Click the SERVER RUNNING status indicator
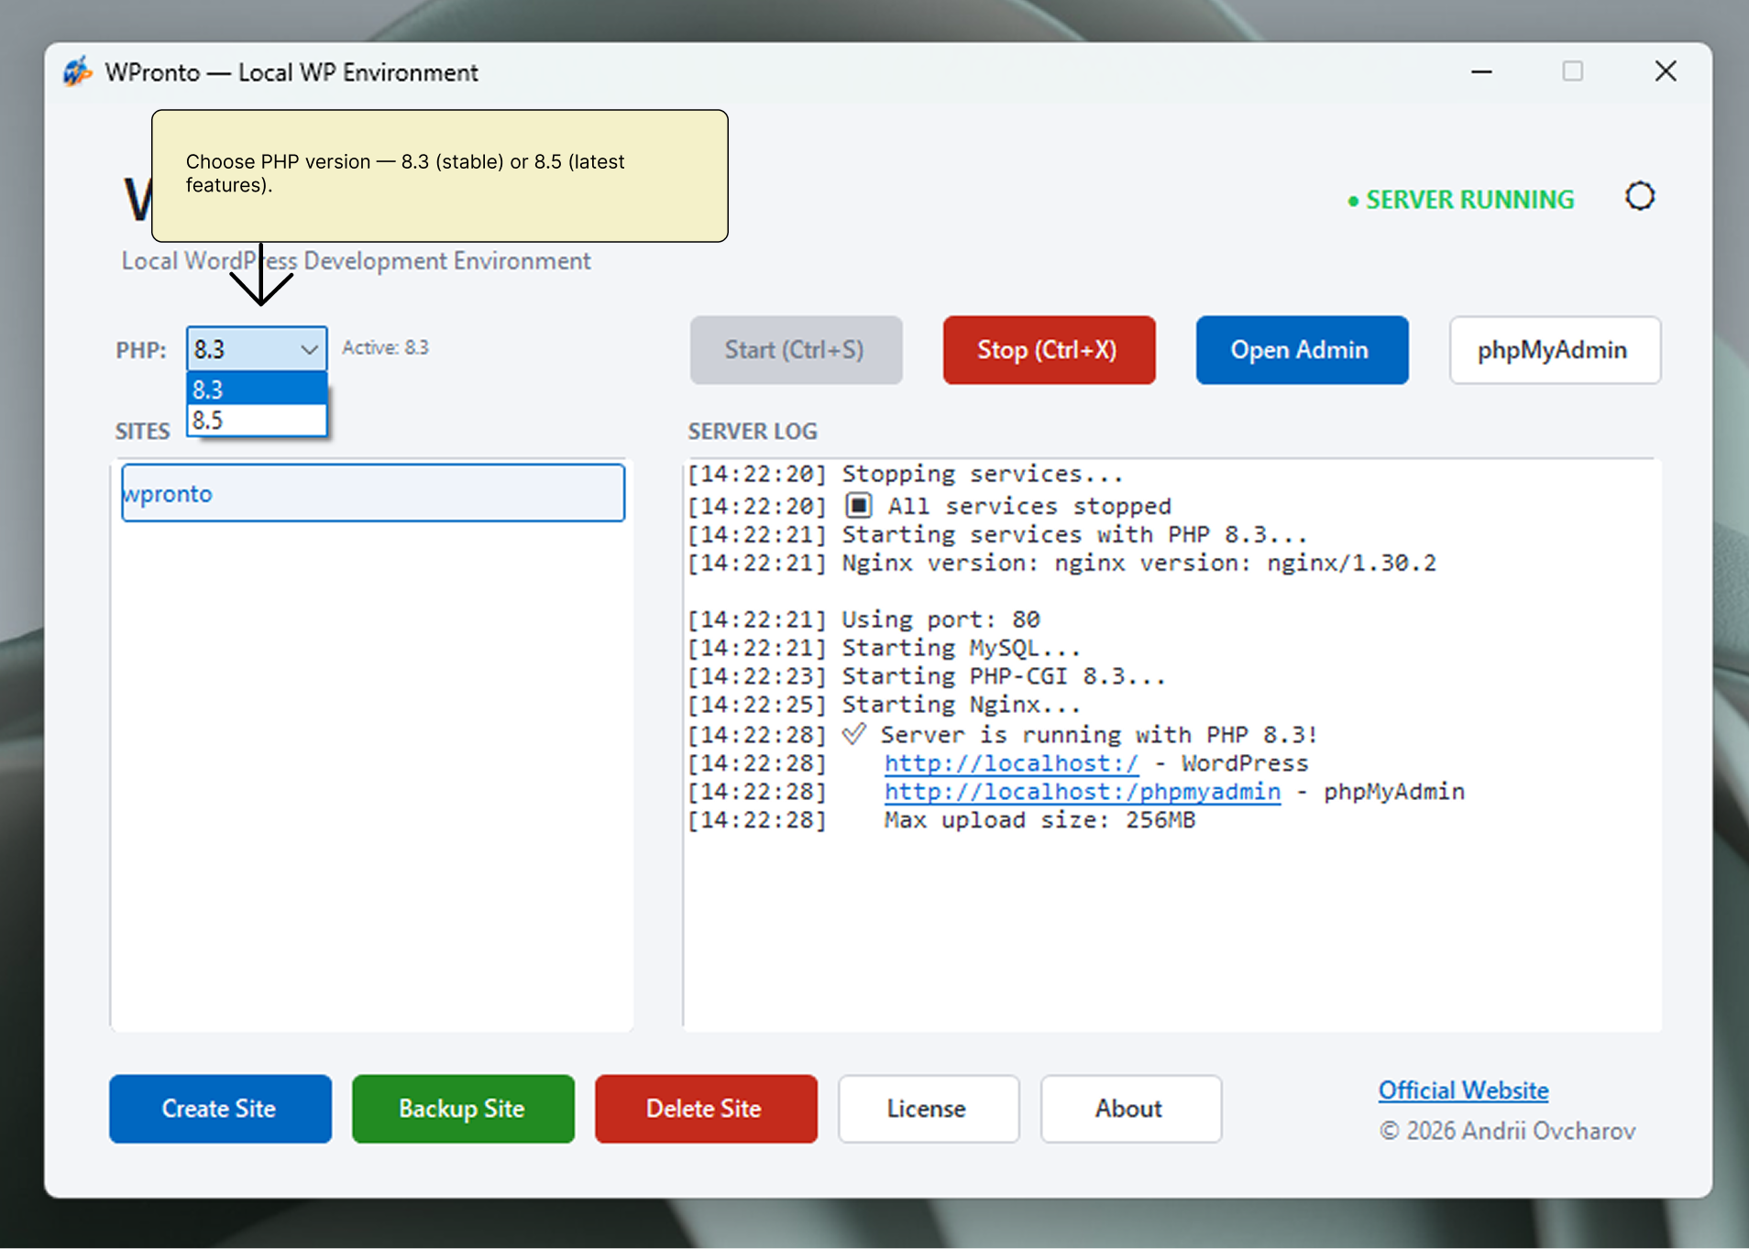 pos(1461,200)
